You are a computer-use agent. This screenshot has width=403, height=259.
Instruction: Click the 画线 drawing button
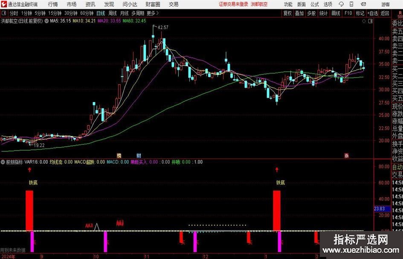tap(336, 13)
